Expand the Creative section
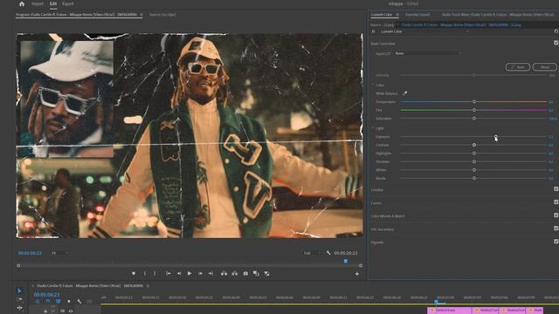 pos(377,190)
